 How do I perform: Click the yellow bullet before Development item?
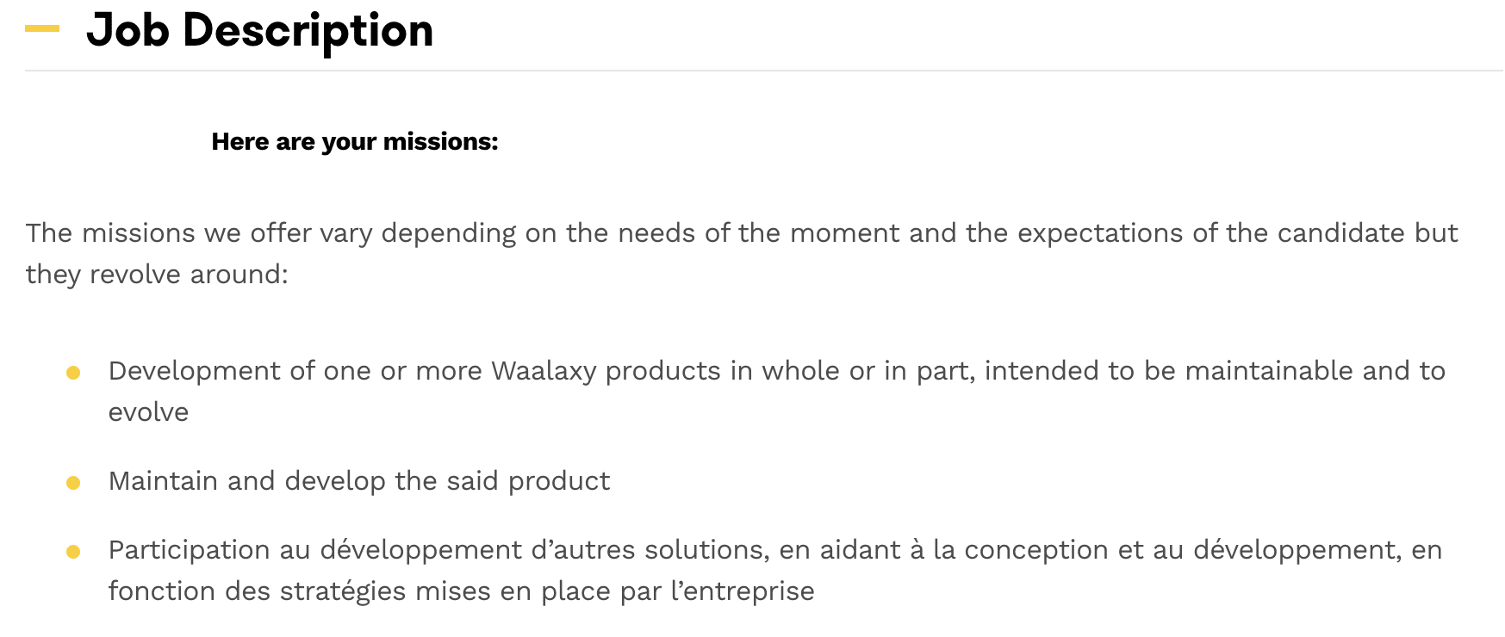pos(73,373)
